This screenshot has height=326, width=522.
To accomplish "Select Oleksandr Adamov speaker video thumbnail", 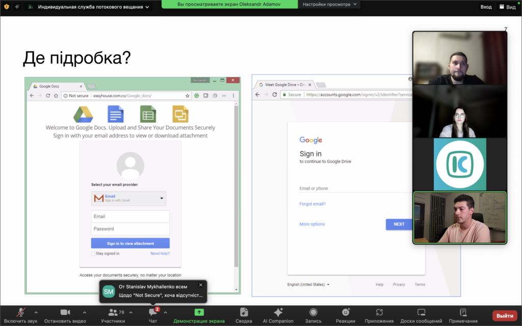I will [460, 218].
